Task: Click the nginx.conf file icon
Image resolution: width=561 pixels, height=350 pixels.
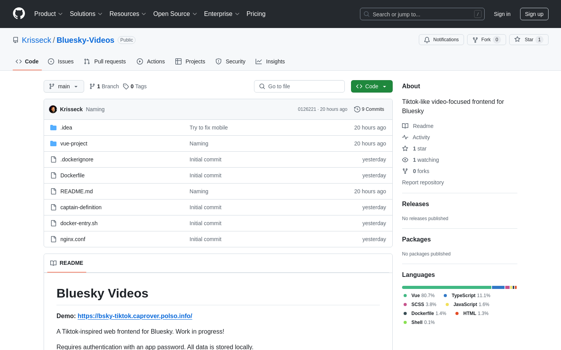Action: [53, 239]
